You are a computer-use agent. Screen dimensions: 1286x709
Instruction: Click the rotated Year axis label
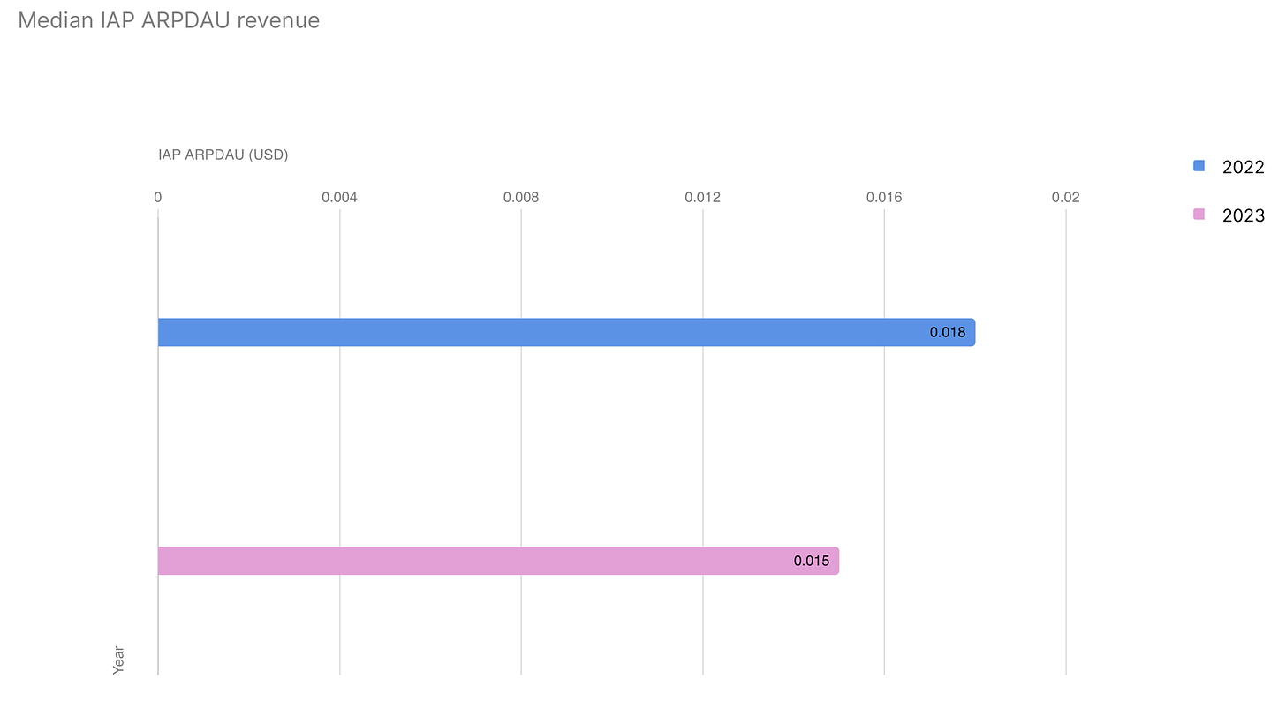coord(118,660)
